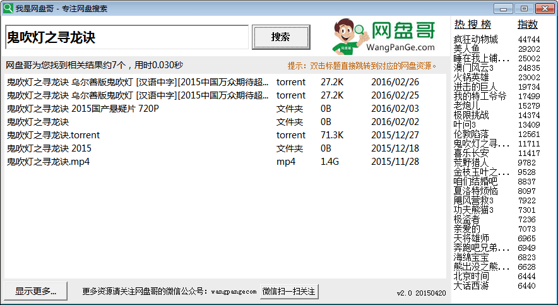Choose 鬼吹灯之寻... in hot search list
Screen dimensions: 558x305
coord(482,143)
